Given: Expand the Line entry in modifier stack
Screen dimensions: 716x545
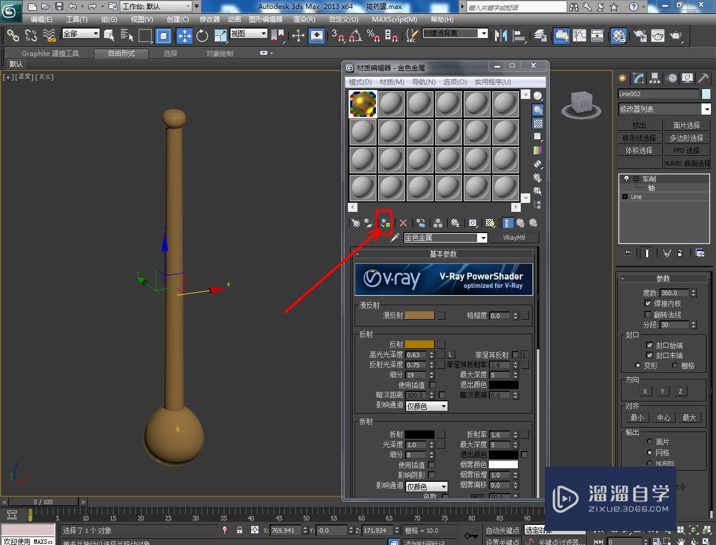Looking at the screenshot, I should click(x=625, y=197).
